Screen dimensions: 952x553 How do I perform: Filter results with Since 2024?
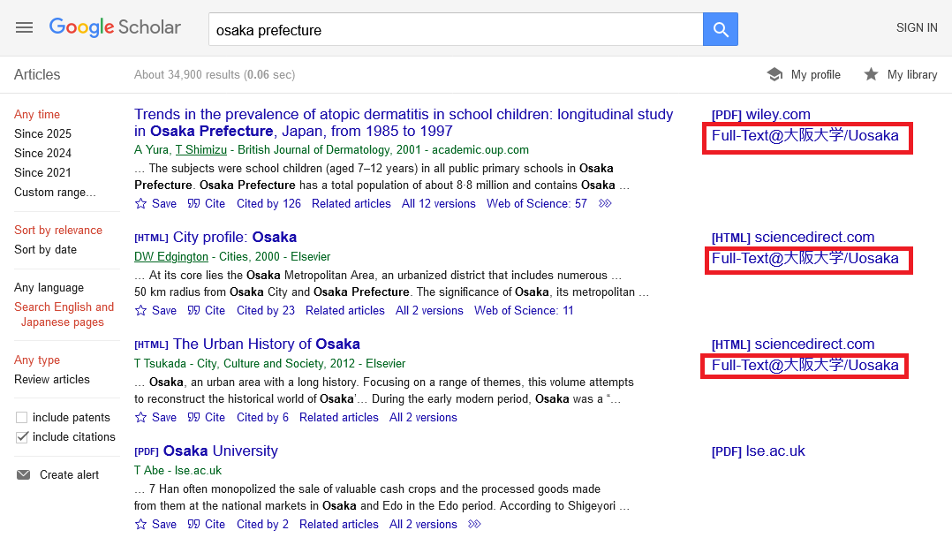tap(42, 153)
